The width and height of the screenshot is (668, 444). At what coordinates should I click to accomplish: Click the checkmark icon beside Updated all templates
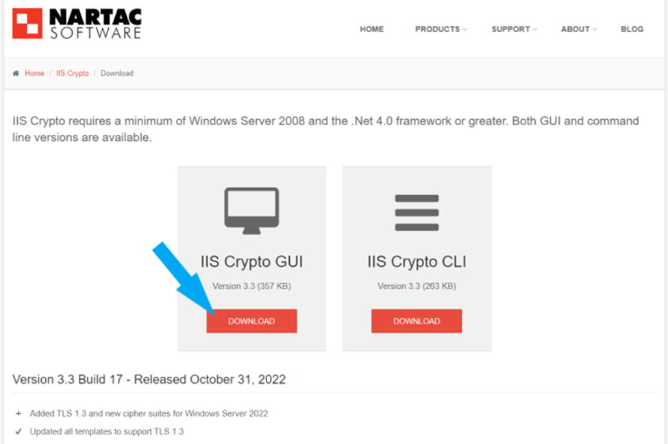(18, 431)
